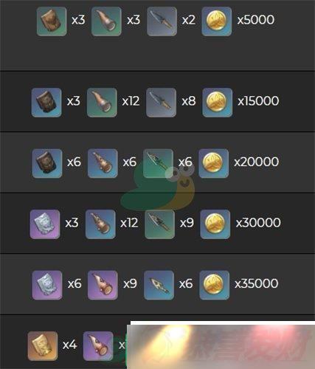315x369 pixels.
Task: Click the Mora coin icon beside x35000
Action: 214,286
